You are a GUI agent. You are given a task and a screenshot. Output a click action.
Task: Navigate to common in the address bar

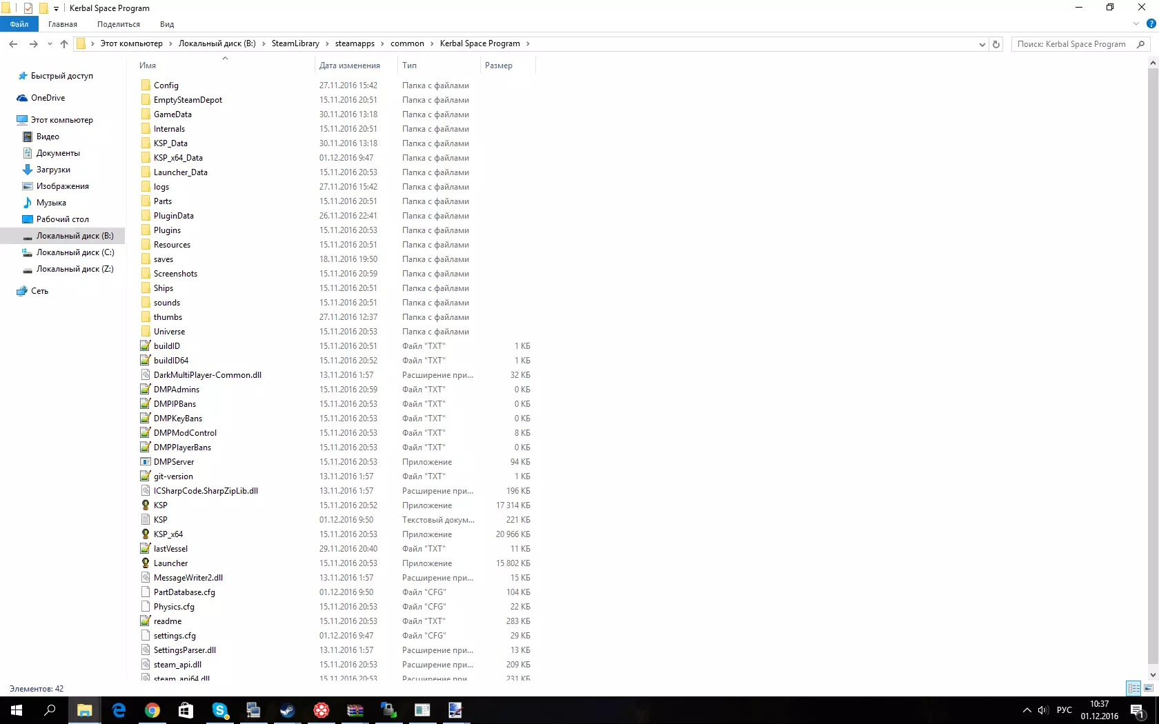coord(407,43)
